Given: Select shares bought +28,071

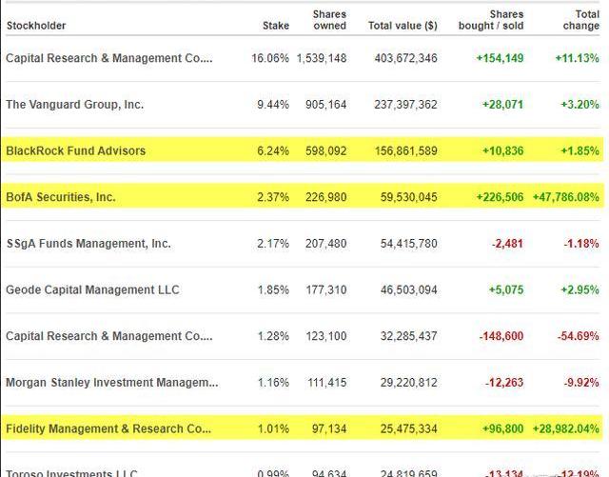Looking at the screenshot, I should (502, 105).
